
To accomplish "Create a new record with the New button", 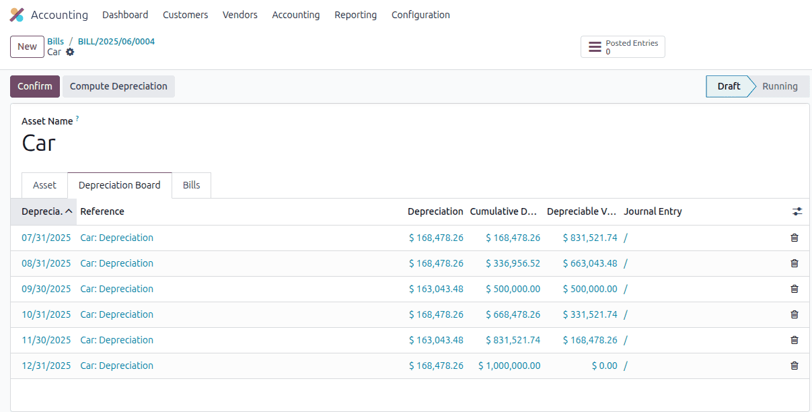I will click(x=27, y=46).
